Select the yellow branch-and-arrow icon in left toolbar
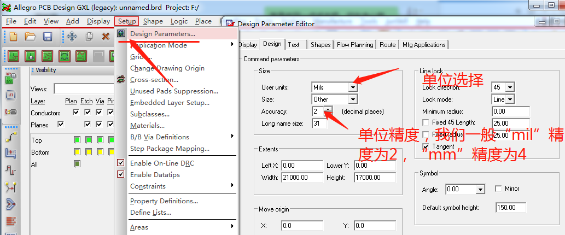The image size is (565, 235). pos(11,187)
